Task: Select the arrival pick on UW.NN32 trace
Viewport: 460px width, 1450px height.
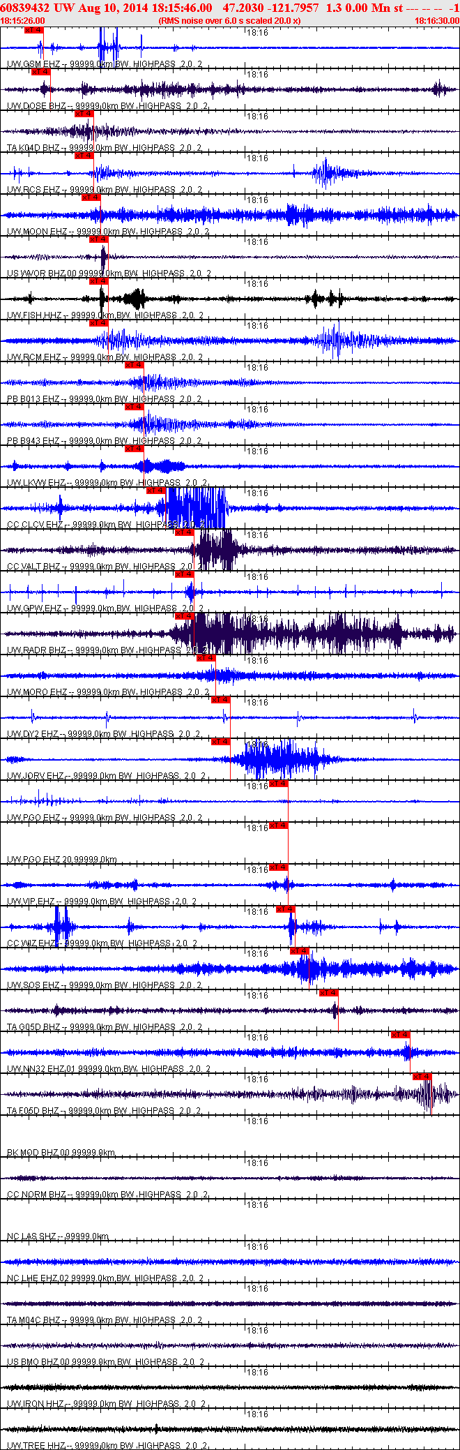Action: tap(401, 1035)
